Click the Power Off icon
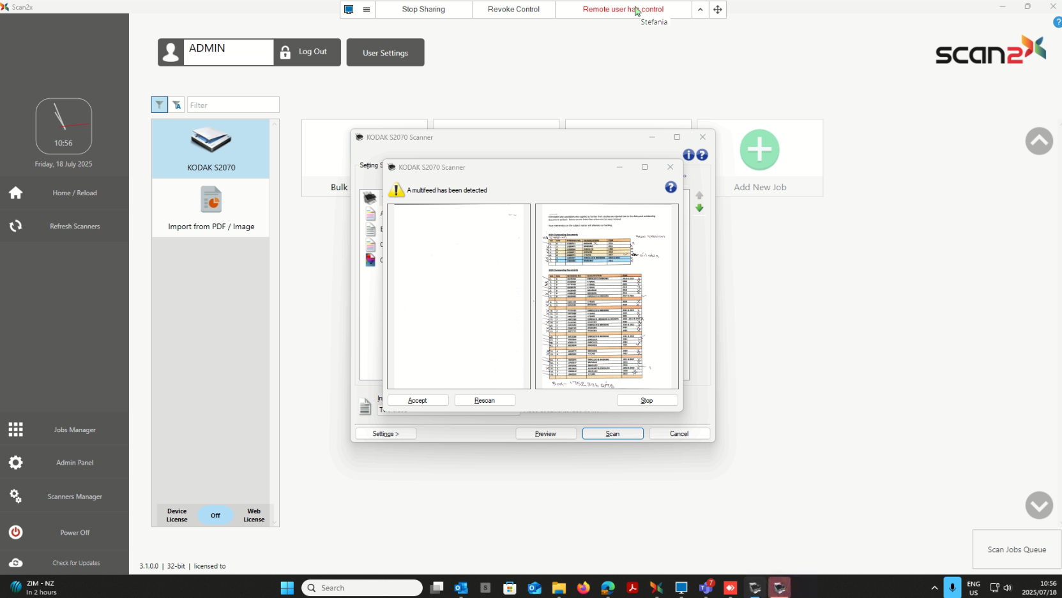The height and width of the screenshot is (598, 1062). [15, 532]
